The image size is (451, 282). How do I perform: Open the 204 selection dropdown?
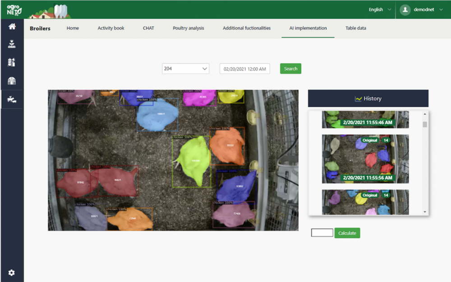tap(185, 69)
